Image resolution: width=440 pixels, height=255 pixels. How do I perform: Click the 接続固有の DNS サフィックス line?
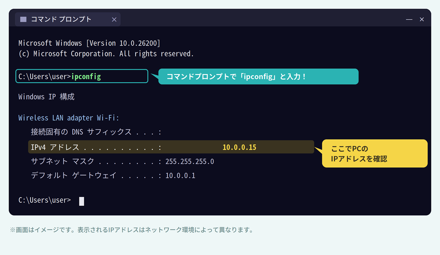click(96, 132)
